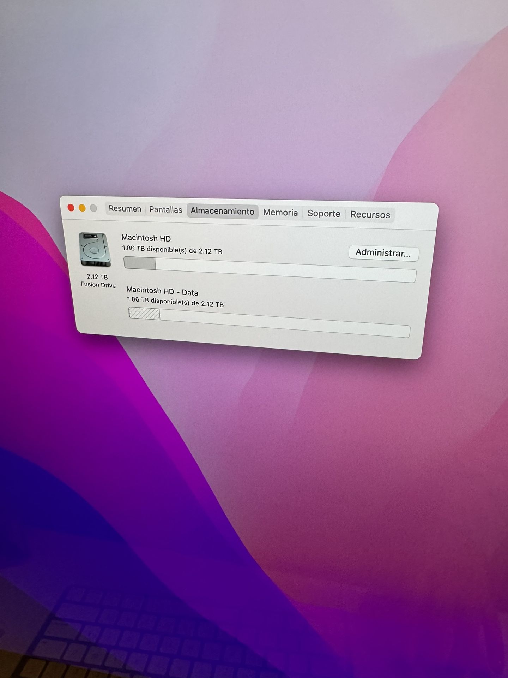The height and width of the screenshot is (678, 508).
Task: Click the Fusion Drive disk icon
Action: point(95,250)
